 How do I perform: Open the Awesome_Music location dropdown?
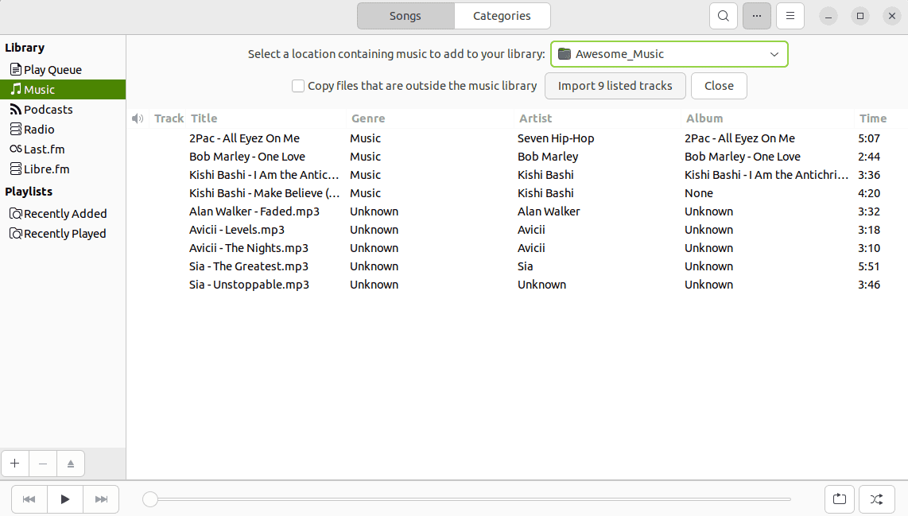coord(669,53)
